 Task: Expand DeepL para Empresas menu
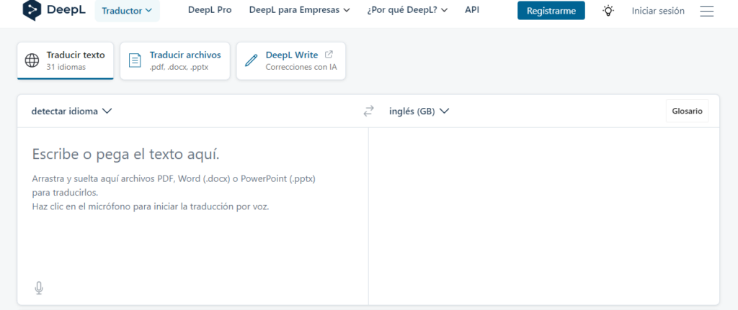tap(299, 10)
